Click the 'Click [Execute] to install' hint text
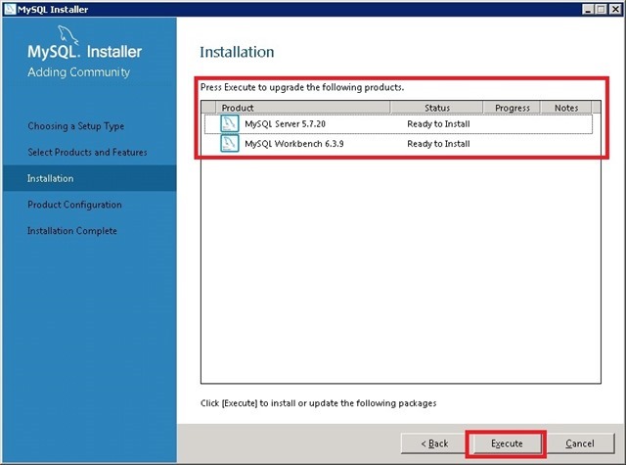Viewport: 626px width, 465px height. [x=318, y=403]
